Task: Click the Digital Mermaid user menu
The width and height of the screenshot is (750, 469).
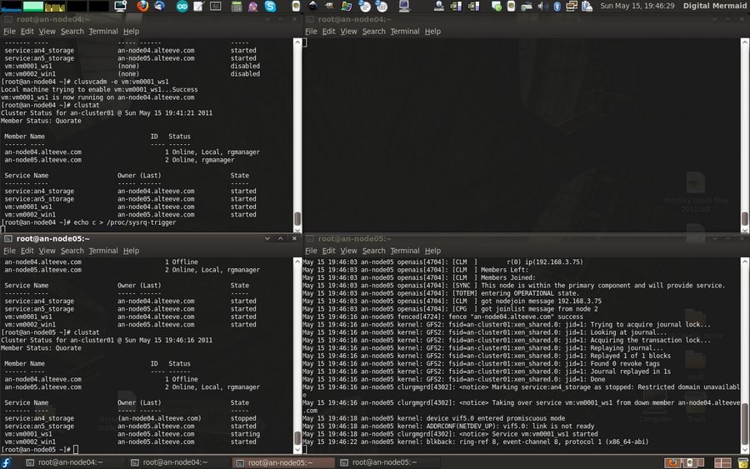Action: coord(715,6)
